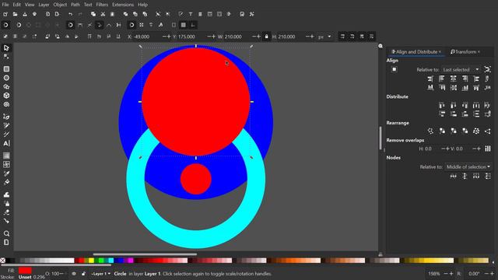This screenshot has height=280, width=498.
Task: Click center on vertical axis icon
Action: (x=453, y=79)
